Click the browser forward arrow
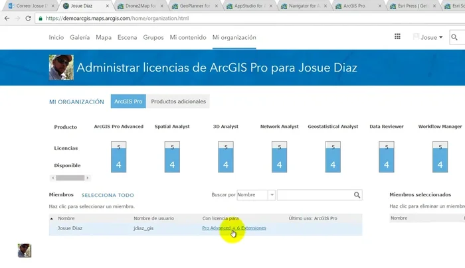Image resolution: width=465 pixels, height=268 pixels. pos(17,19)
